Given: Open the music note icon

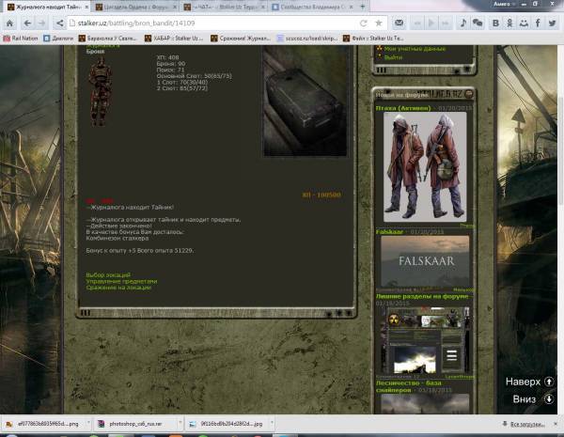Looking at the screenshot, I should pyautogui.click(x=463, y=23).
